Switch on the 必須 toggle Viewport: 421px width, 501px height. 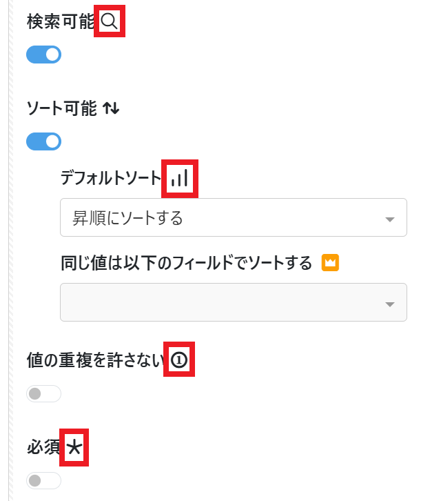click(43, 480)
